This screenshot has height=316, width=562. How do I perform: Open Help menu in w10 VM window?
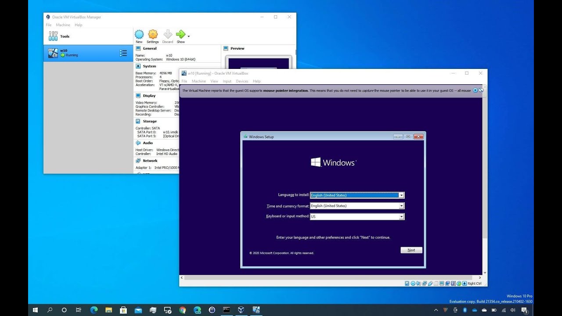click(x=257, y=81)
